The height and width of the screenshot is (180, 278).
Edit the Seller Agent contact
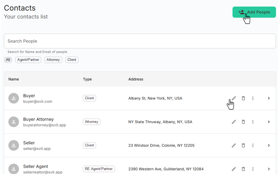tap(233, 169)
